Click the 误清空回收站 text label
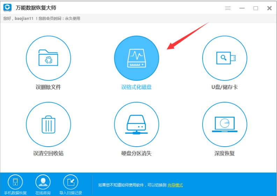This screenshot has width=277, height=196. click(48, 153)
